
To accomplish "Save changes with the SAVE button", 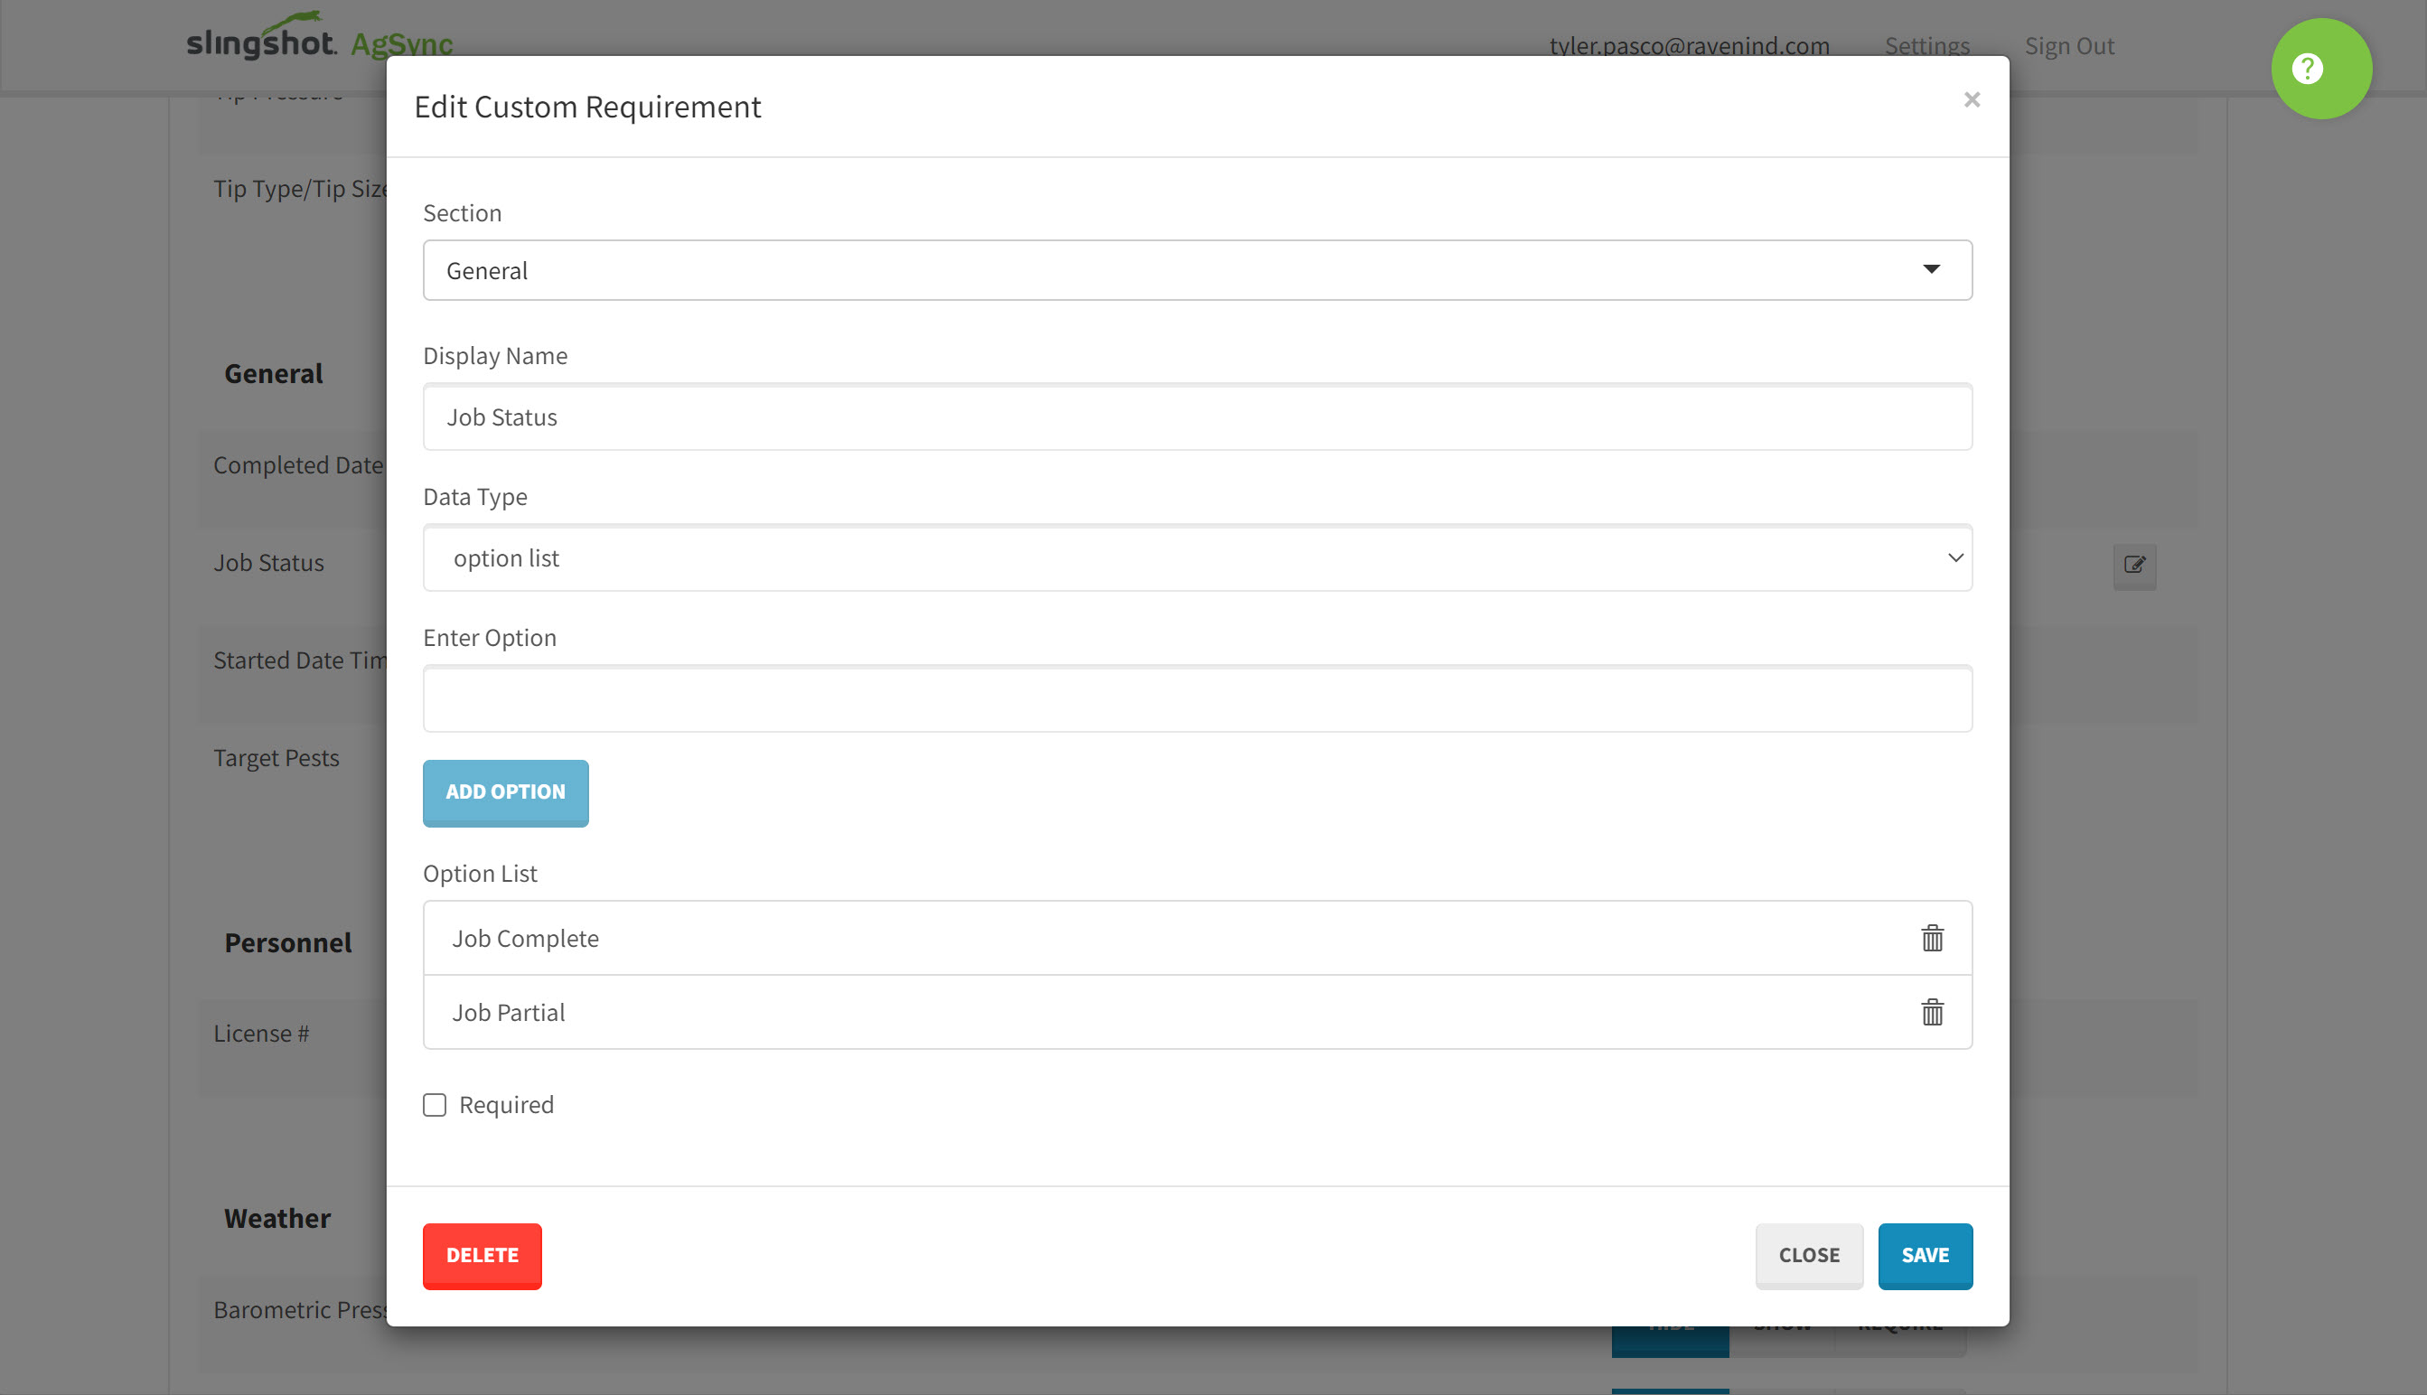I will click(1925, 1255).
